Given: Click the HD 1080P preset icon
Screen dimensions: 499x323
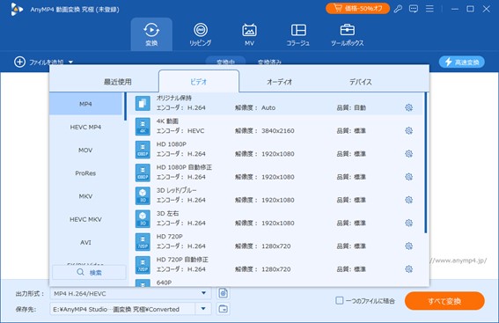Looking at the screenshot, I should coord(143,150).
